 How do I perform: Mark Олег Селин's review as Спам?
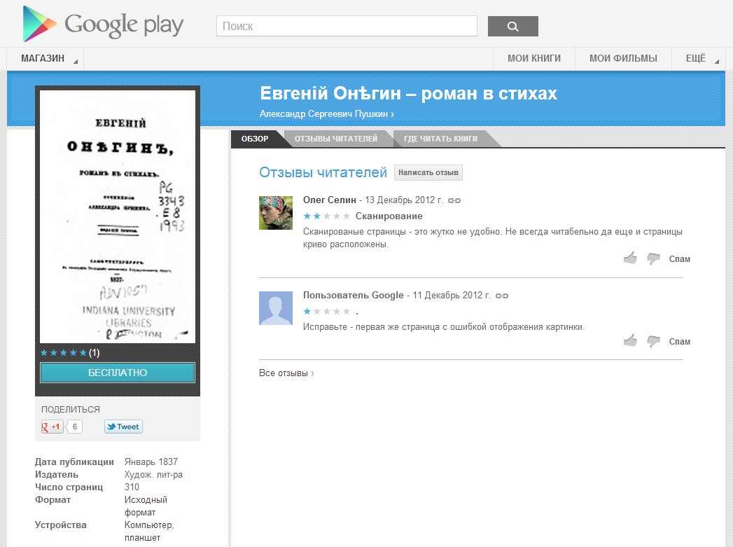pyautogui.click(x=679, y=259)
